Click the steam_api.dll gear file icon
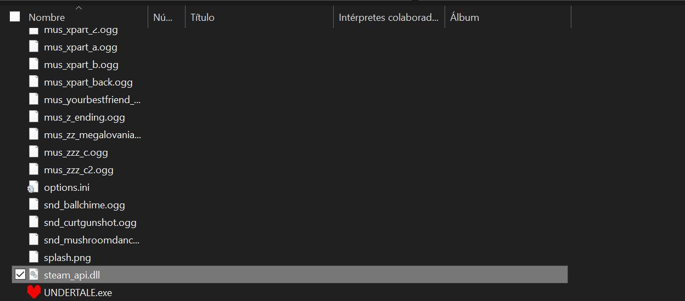The image size is (685, 301). tap(34, 275)
